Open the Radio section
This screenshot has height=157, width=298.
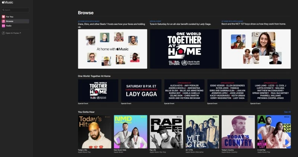pyautogui.click(x=15, y=26)
